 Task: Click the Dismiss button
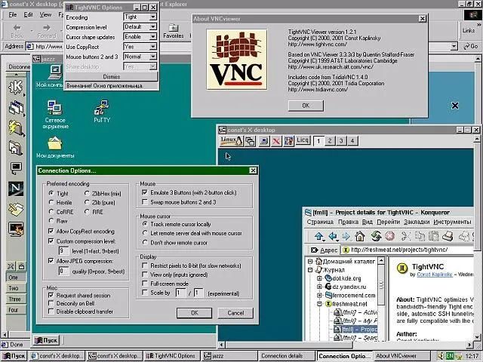(x=112, y=77)
